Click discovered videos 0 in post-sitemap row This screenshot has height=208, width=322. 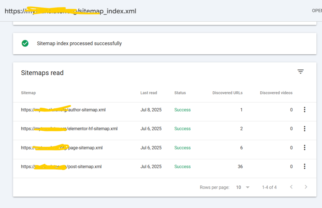click(291, 167)
